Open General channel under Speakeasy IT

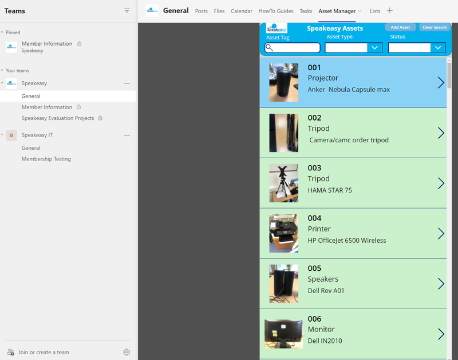tap(31, 148)
